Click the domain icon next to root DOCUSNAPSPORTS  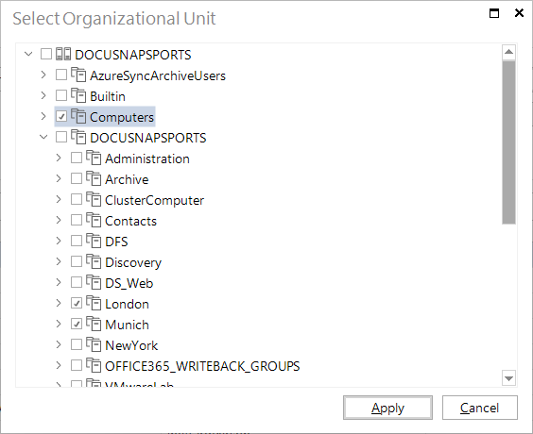[x=63, y=54]
